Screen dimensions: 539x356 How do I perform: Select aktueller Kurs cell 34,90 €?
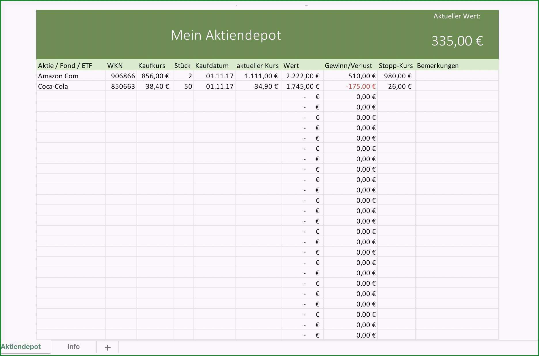(x=258, y=86)
